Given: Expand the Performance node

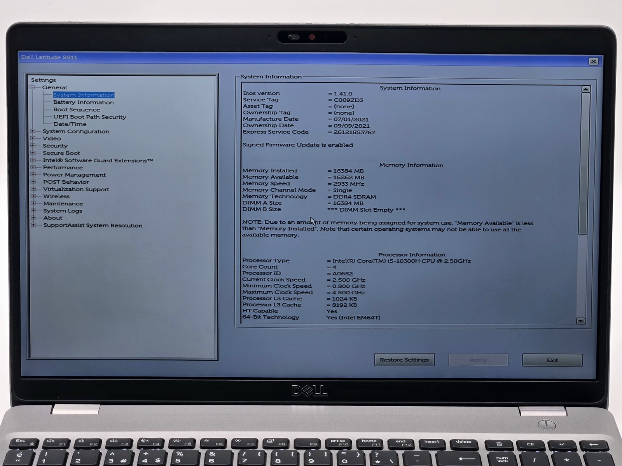Looking at the screenshot, I should 33,167.
